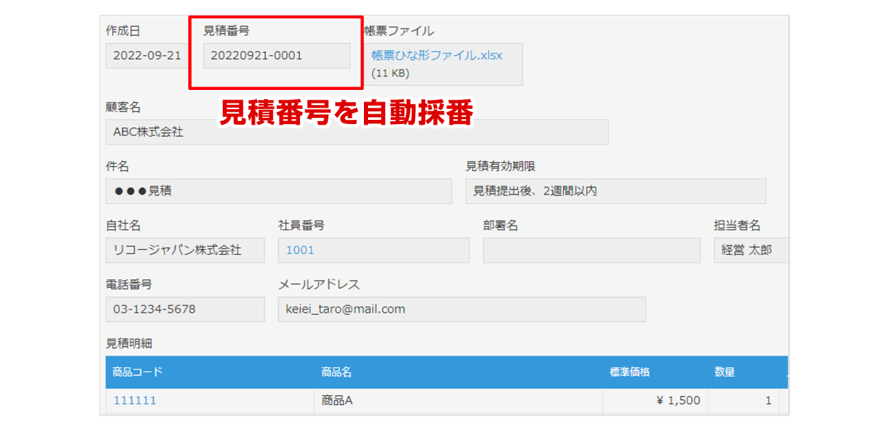Click the 作成日 date field showing 2022-09-21
The image size is (886, 436).
click(x=145, y=56)
